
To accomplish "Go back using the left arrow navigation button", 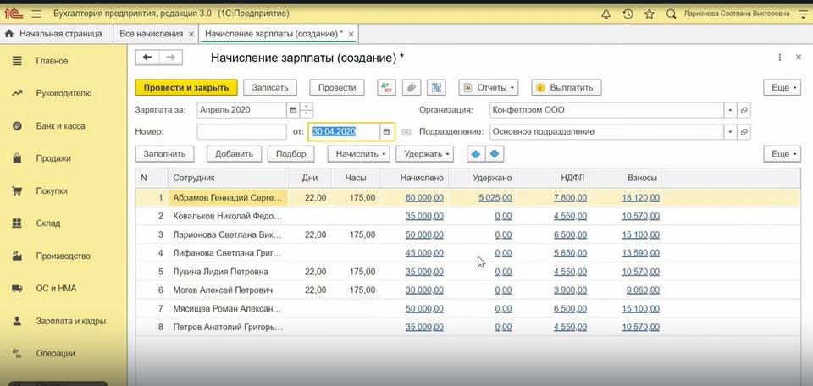I will tap(148, 58).
